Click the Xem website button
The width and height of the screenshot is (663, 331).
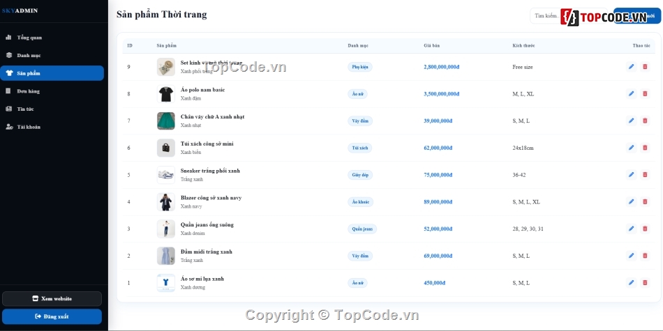tap(52, 298)
